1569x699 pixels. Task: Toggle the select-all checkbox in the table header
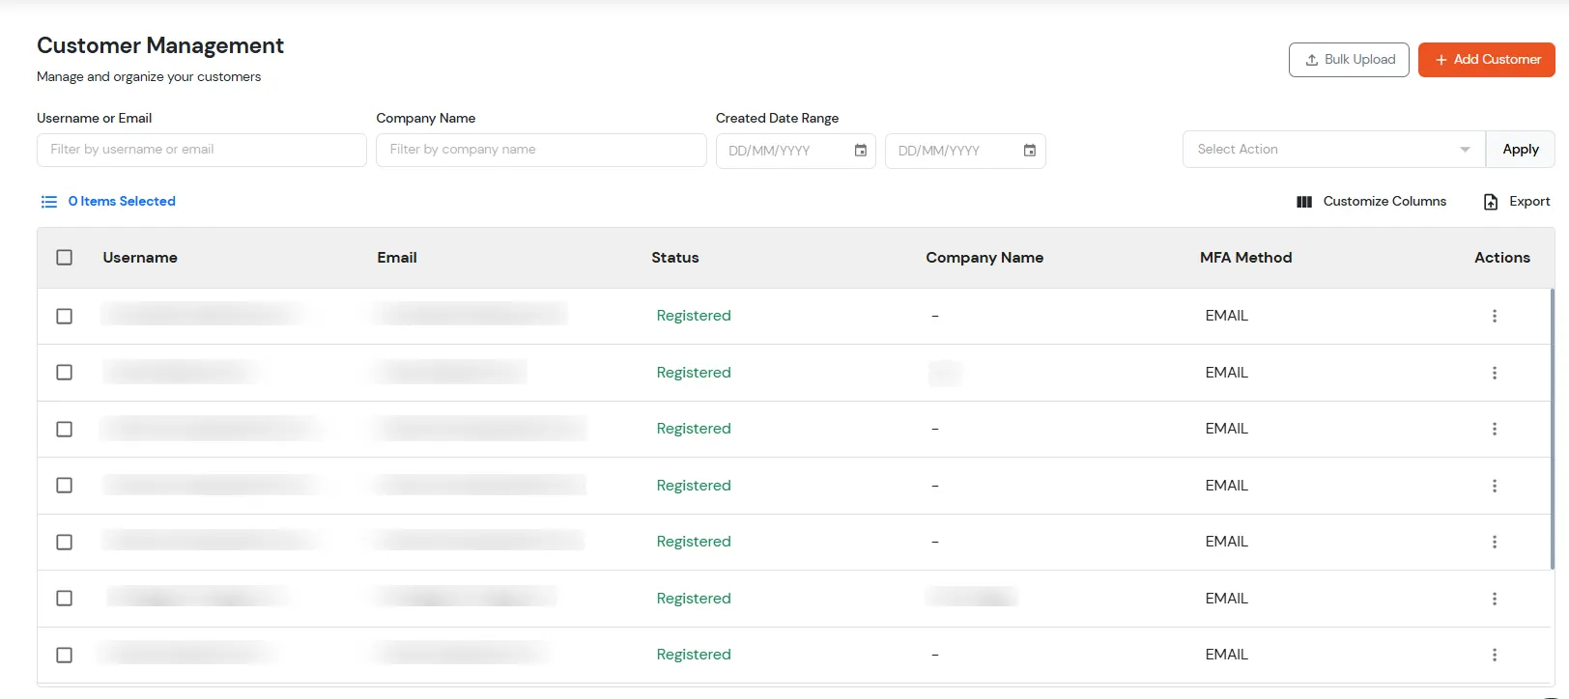(x=65, y=258)
